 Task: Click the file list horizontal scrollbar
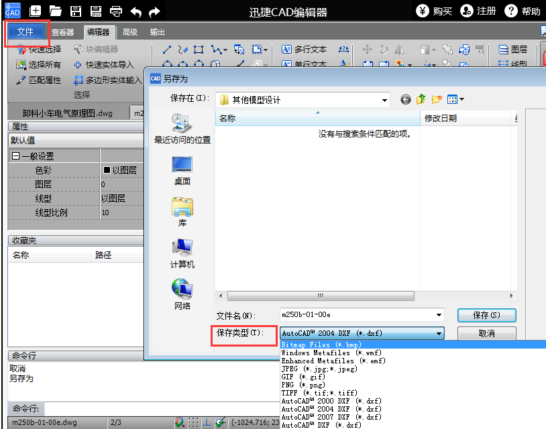tap(321, 296)
